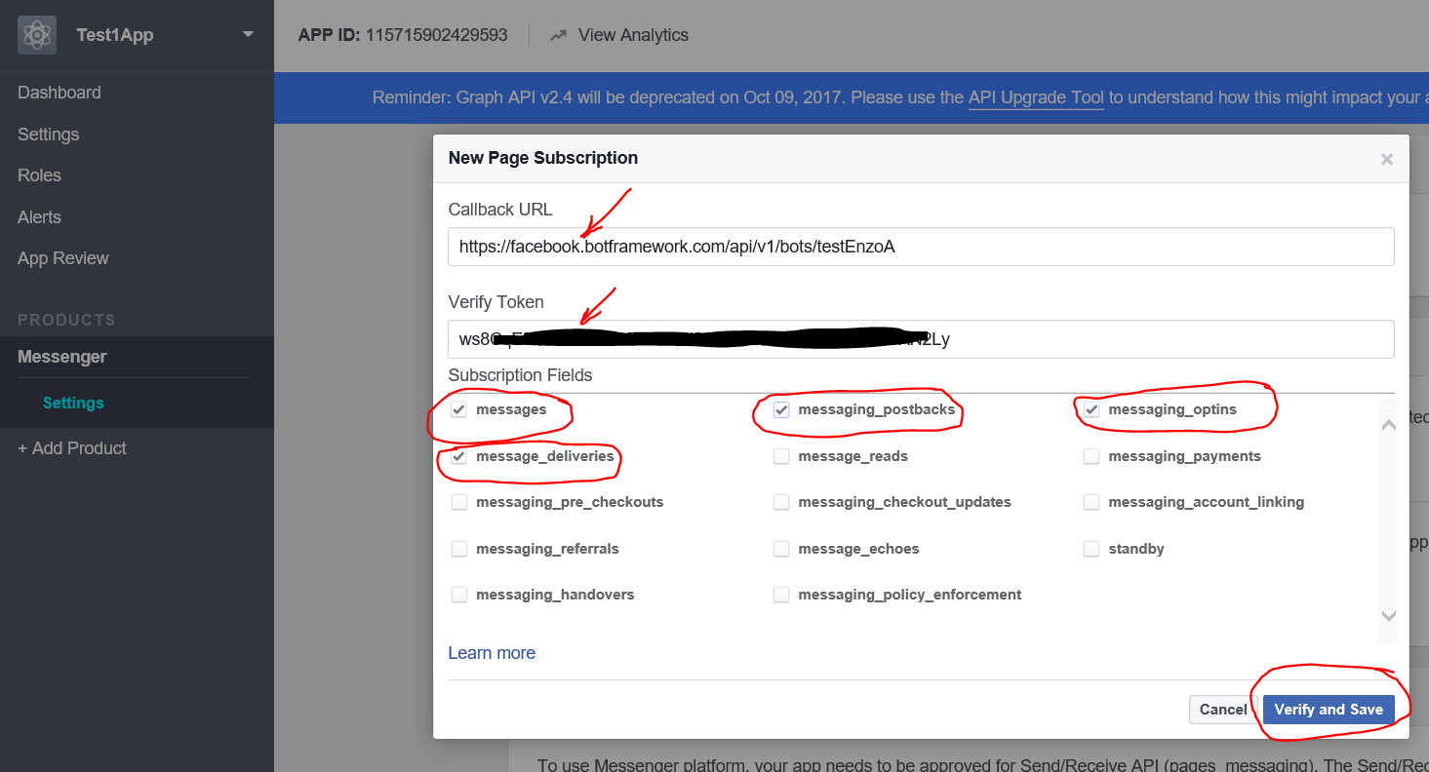1429x772 pixels.
Task: Click the API Upgrade Tool link
Action: click(1036, 97)
